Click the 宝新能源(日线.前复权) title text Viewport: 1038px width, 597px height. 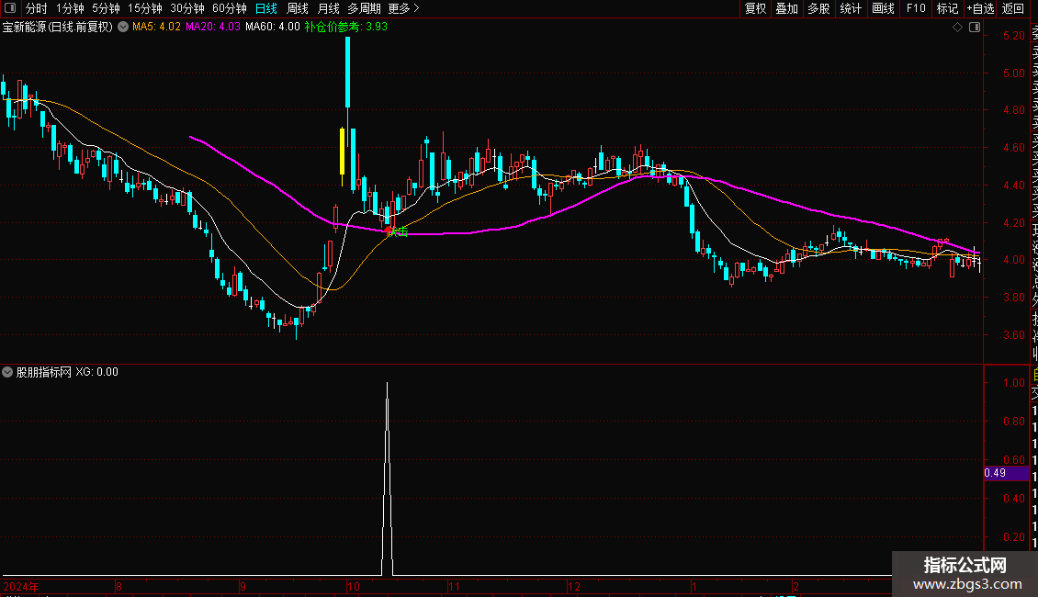click(58, 28)
